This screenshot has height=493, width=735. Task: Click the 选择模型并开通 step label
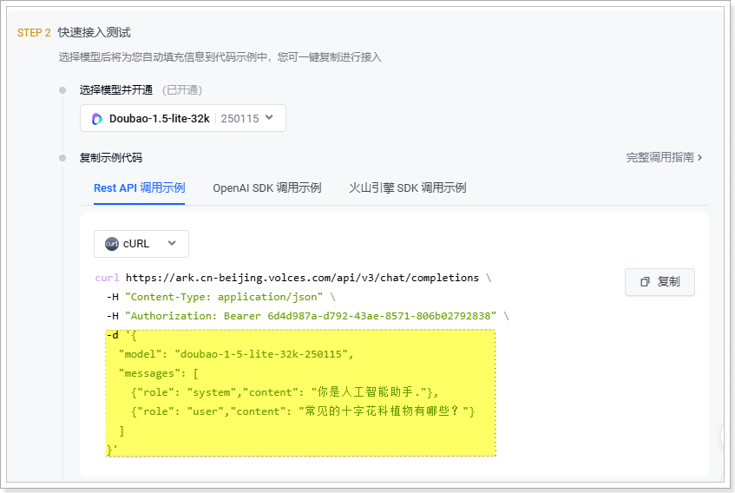pos(115,90)
